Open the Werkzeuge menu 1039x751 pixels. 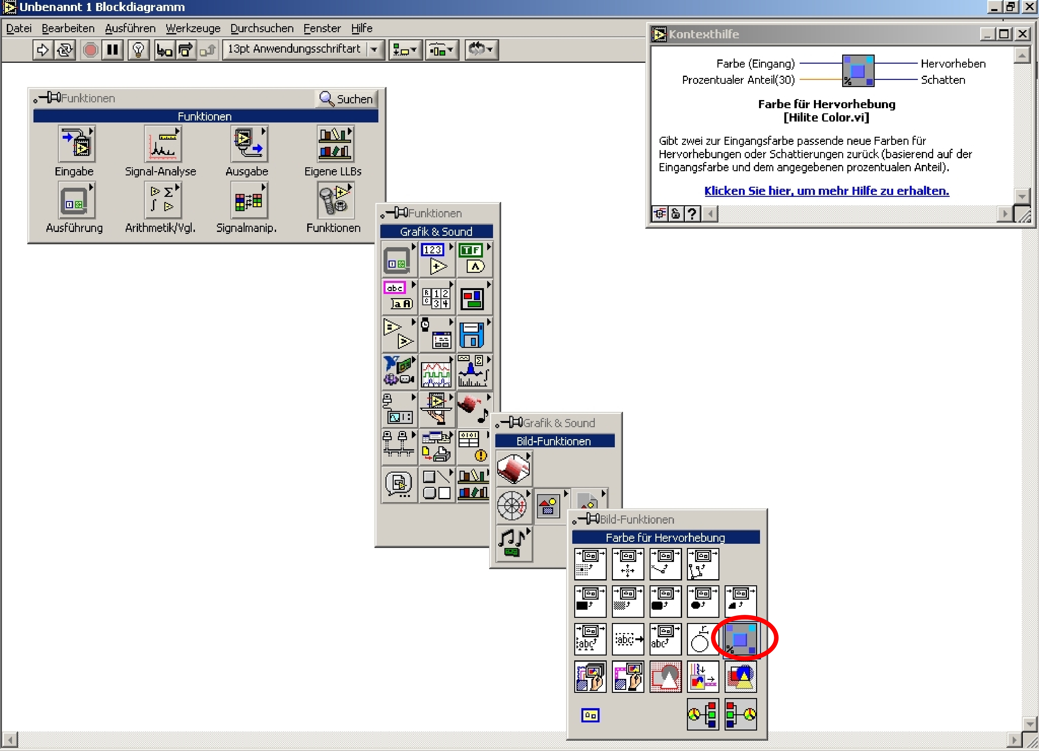[193, 28]
